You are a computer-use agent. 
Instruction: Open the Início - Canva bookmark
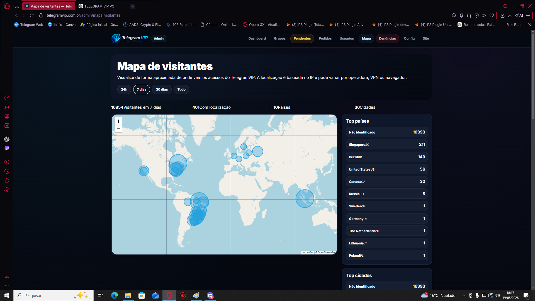coord(62,25)
